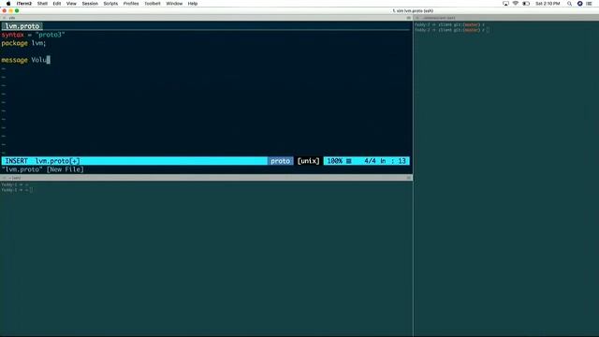The width and height of the screenshot is (599, 337).
Task: Open the Edit menu
Action: 57,4
